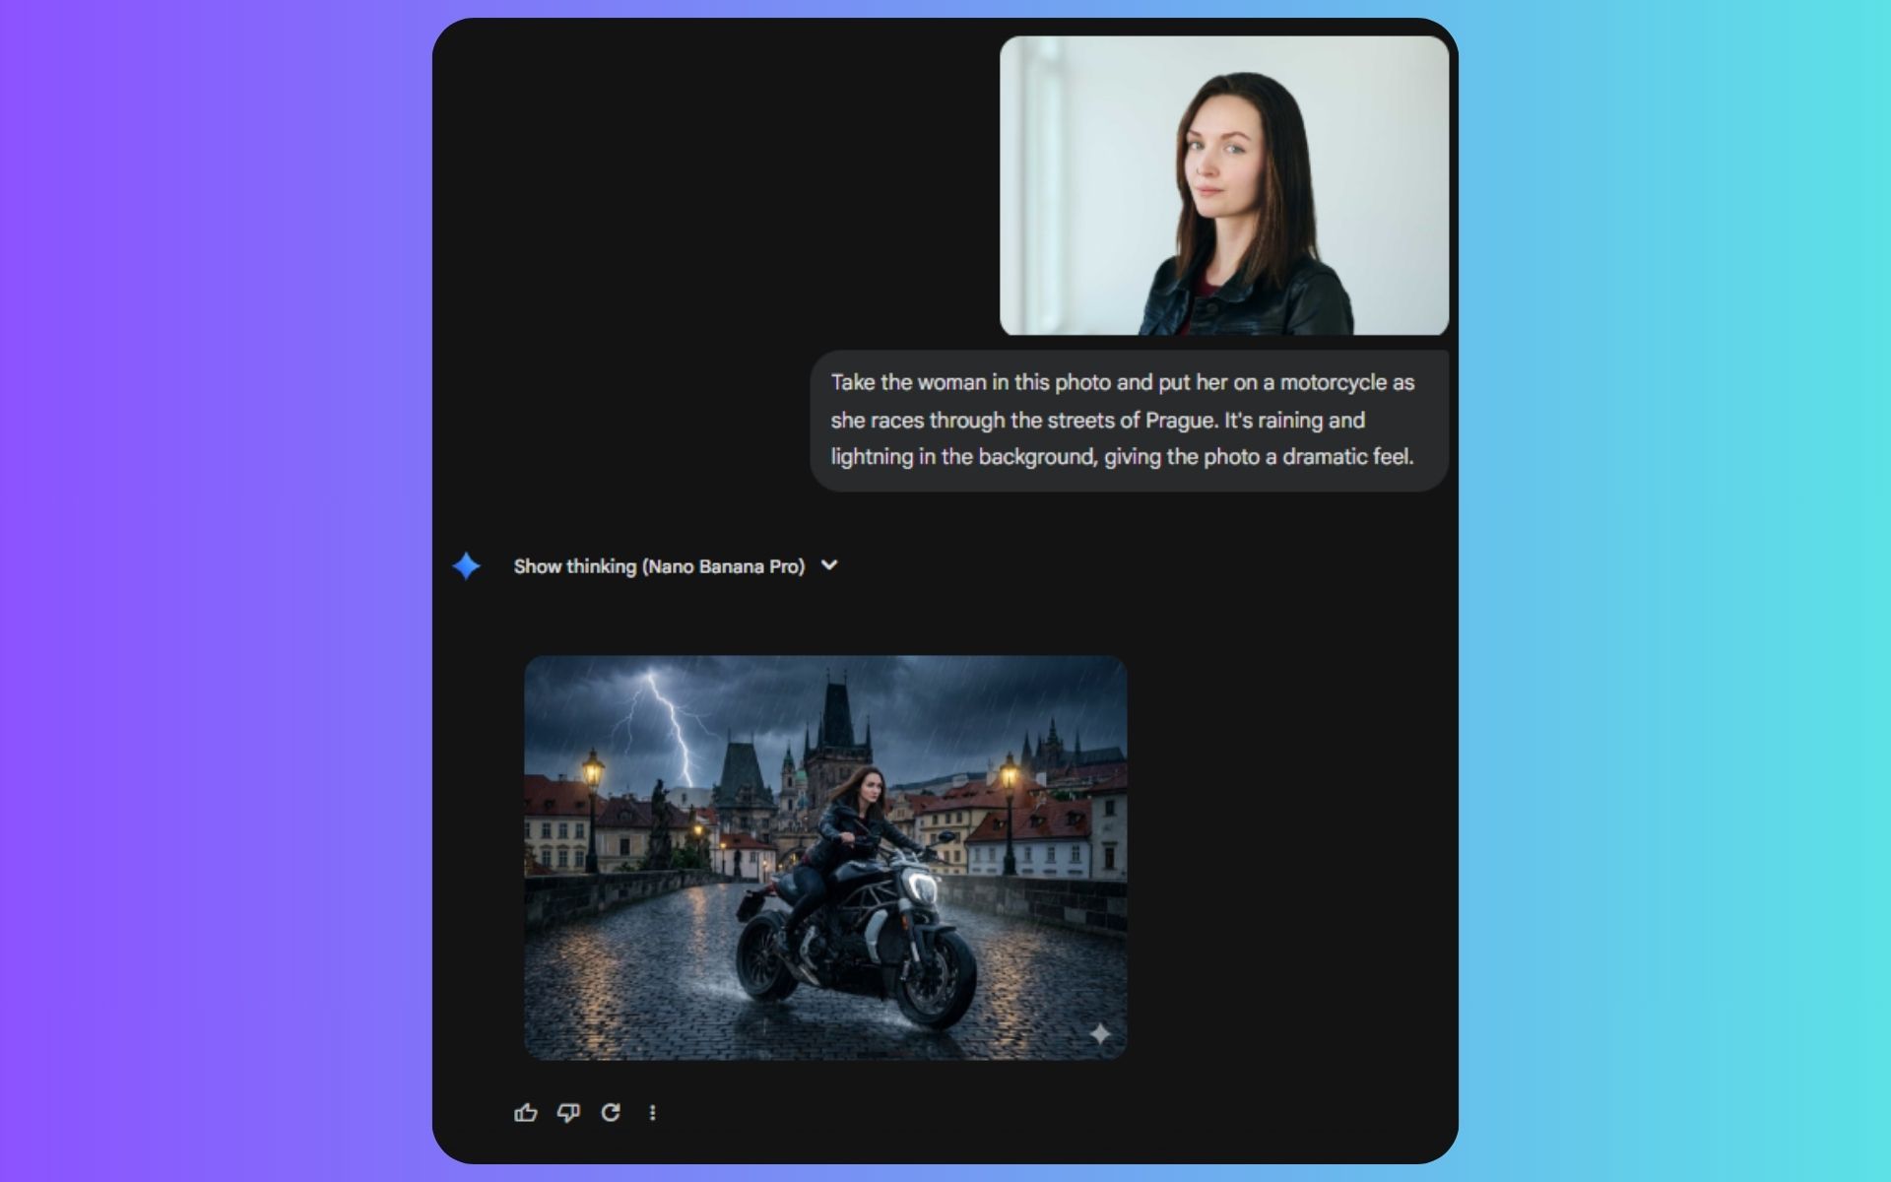
Task: Open the generated motorcycle Prague image
Action: (825, 857)
